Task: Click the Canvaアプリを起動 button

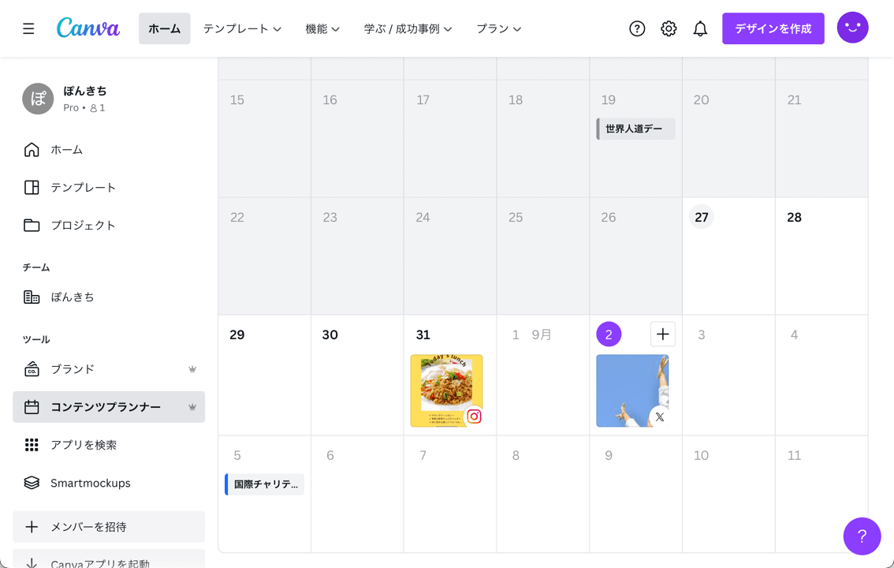Action: coord(109,559)
